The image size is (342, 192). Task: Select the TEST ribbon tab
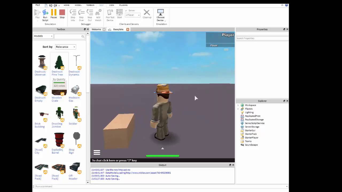101,5
